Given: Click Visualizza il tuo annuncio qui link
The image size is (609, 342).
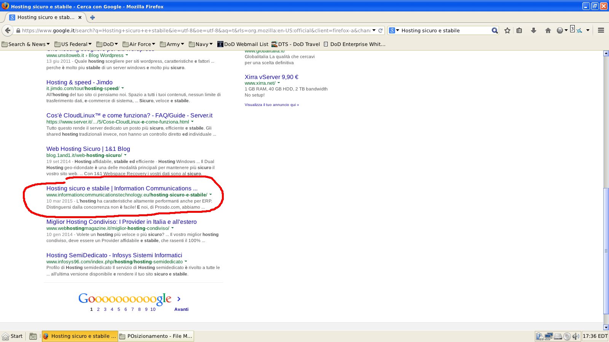Looking at the screenshot, I should [x=272, y=104].
